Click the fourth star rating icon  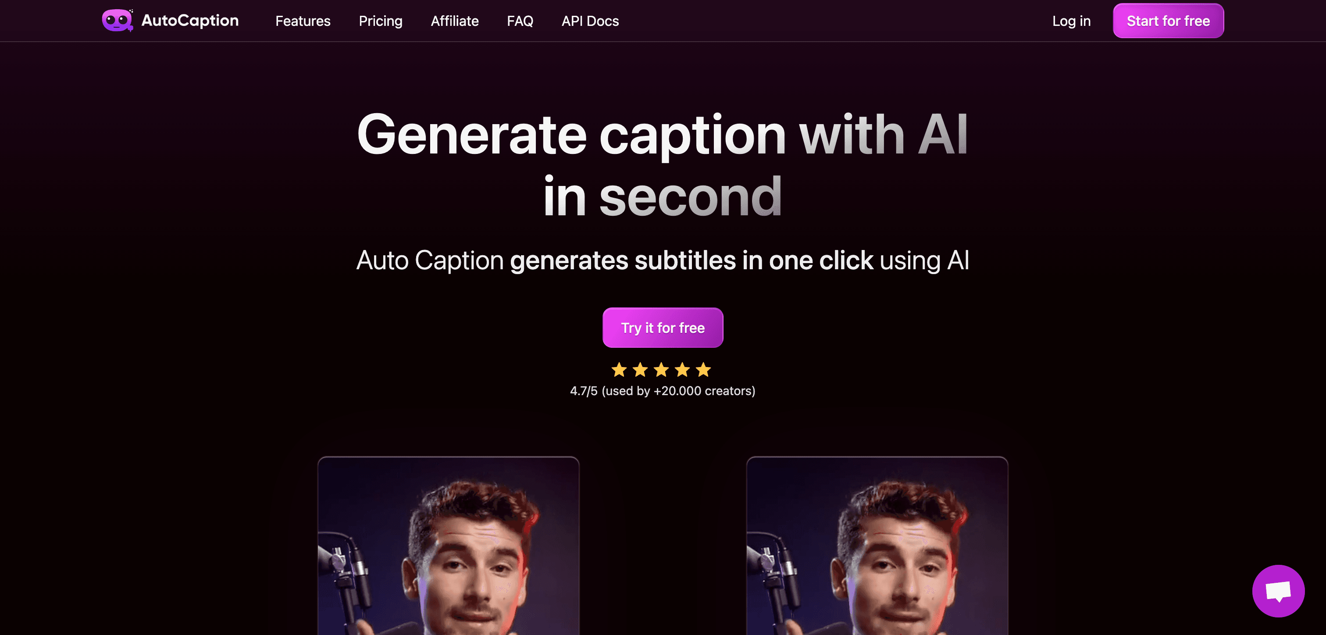[682, 369]
